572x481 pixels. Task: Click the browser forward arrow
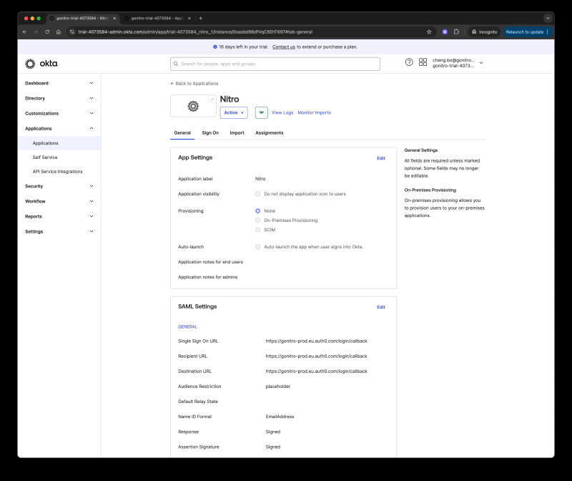coord(36,31)
